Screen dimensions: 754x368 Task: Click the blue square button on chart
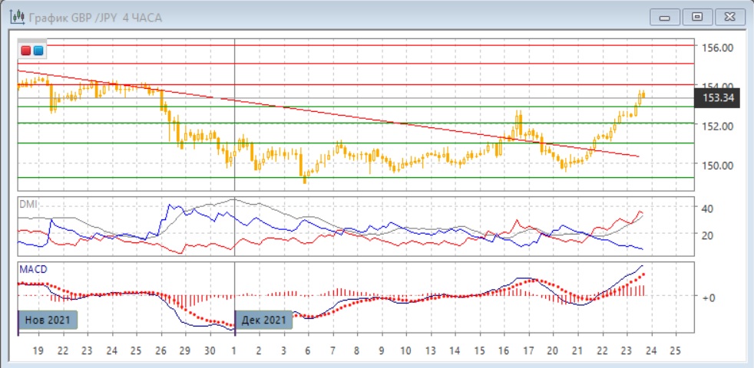[38, 51]
